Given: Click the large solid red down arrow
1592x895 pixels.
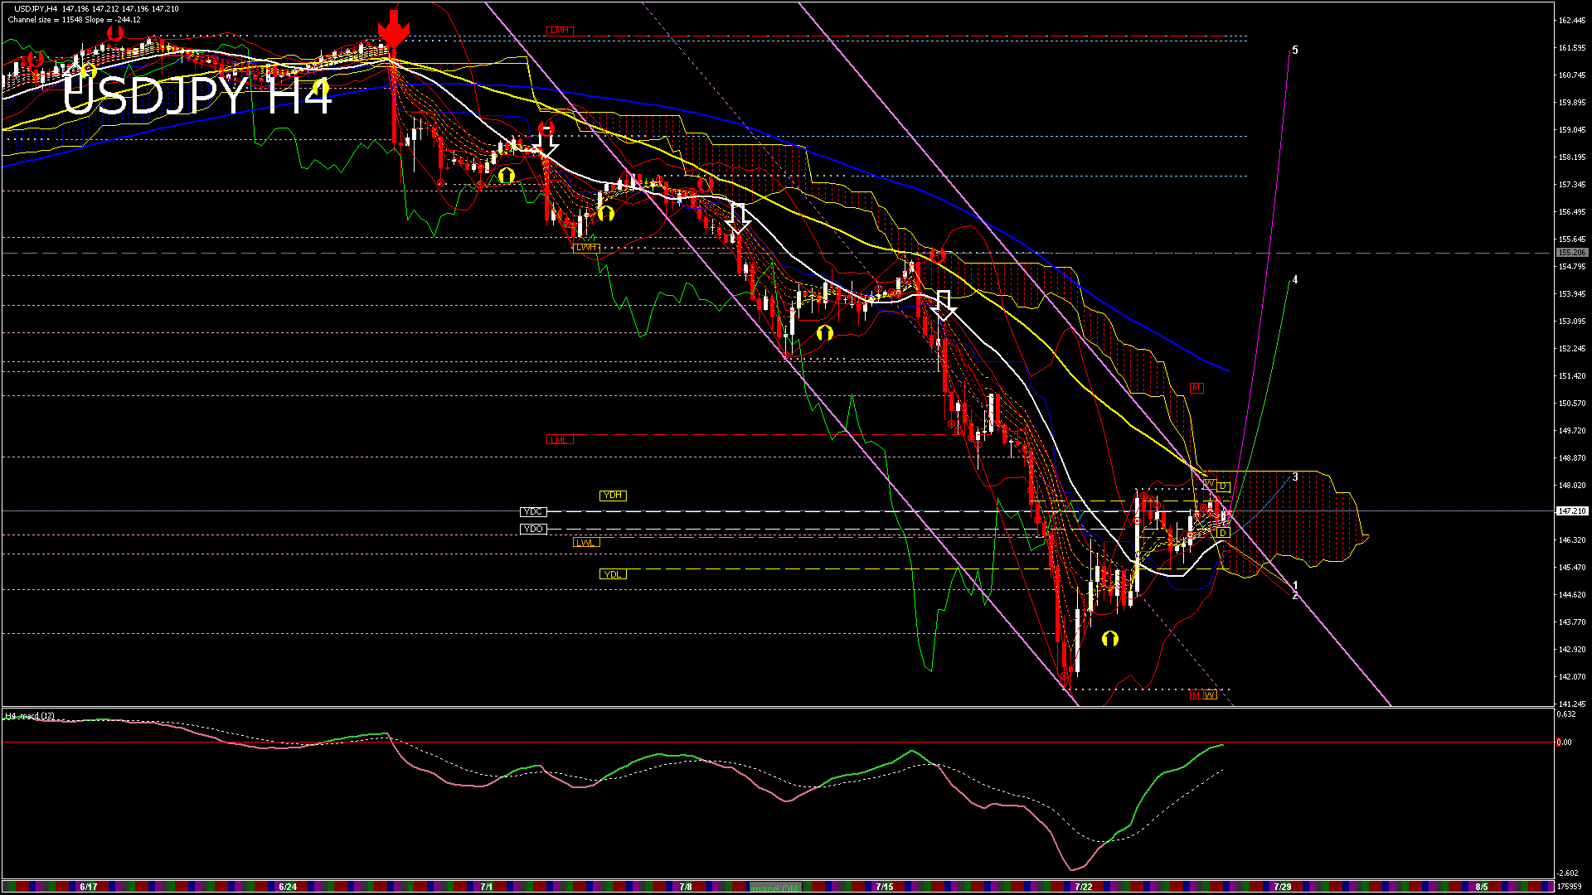Looking at the screenshot, I should coord(393,31).
